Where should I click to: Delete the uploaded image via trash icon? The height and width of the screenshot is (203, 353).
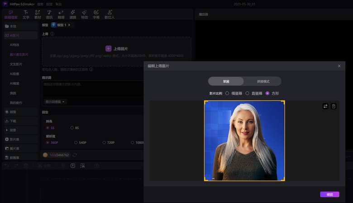pyautogui.click(x=334, y=106)
